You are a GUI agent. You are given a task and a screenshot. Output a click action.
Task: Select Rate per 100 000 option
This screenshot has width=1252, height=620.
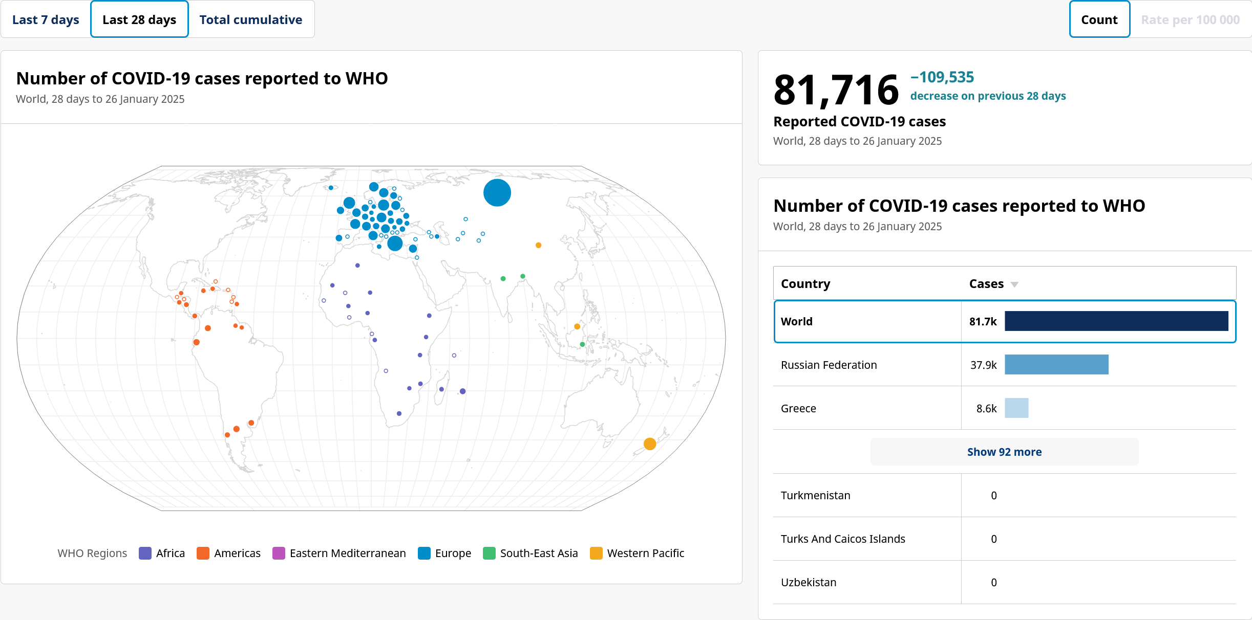[x=1190, y=19]
